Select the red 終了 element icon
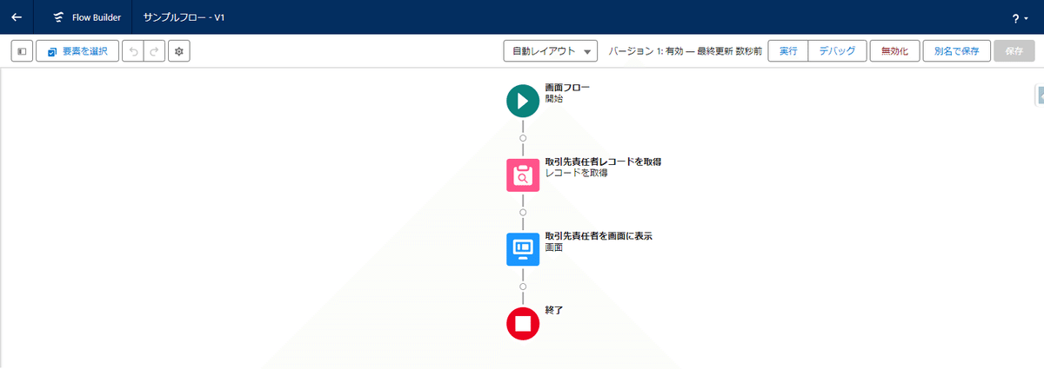 click(x=523, y=323)
